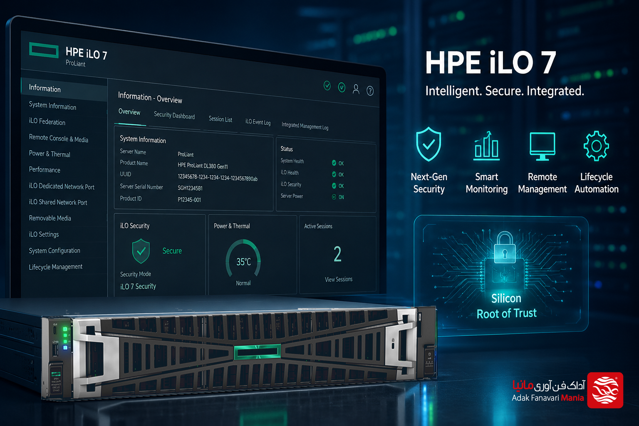Click the Normal temperature status text

click(x=243, y=283)
